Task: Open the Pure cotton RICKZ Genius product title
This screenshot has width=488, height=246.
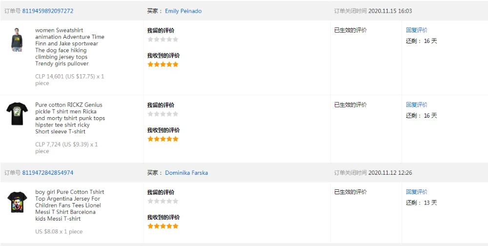Action: click(69, 118)
